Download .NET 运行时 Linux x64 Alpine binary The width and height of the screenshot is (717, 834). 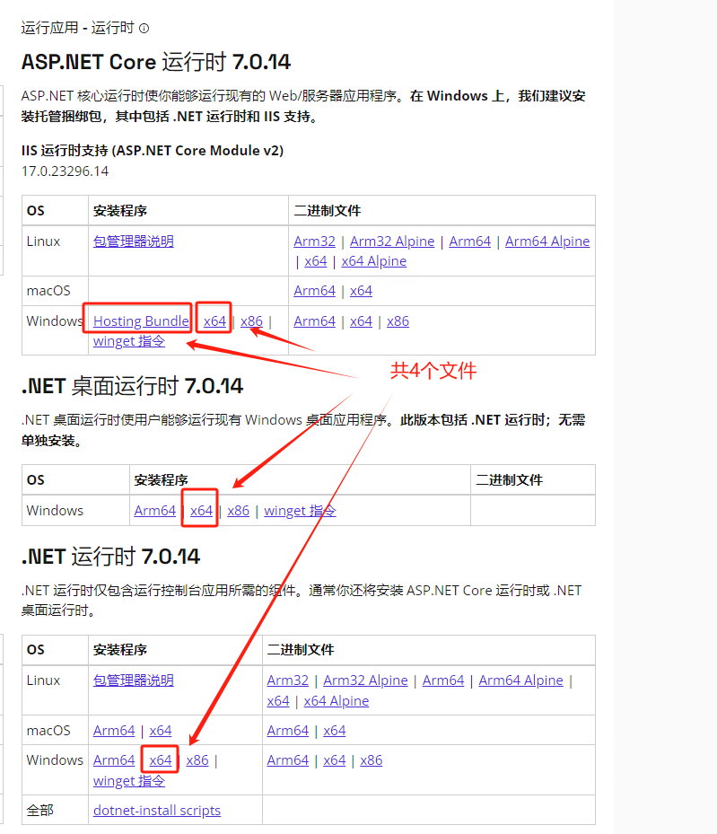click(337, 701)
